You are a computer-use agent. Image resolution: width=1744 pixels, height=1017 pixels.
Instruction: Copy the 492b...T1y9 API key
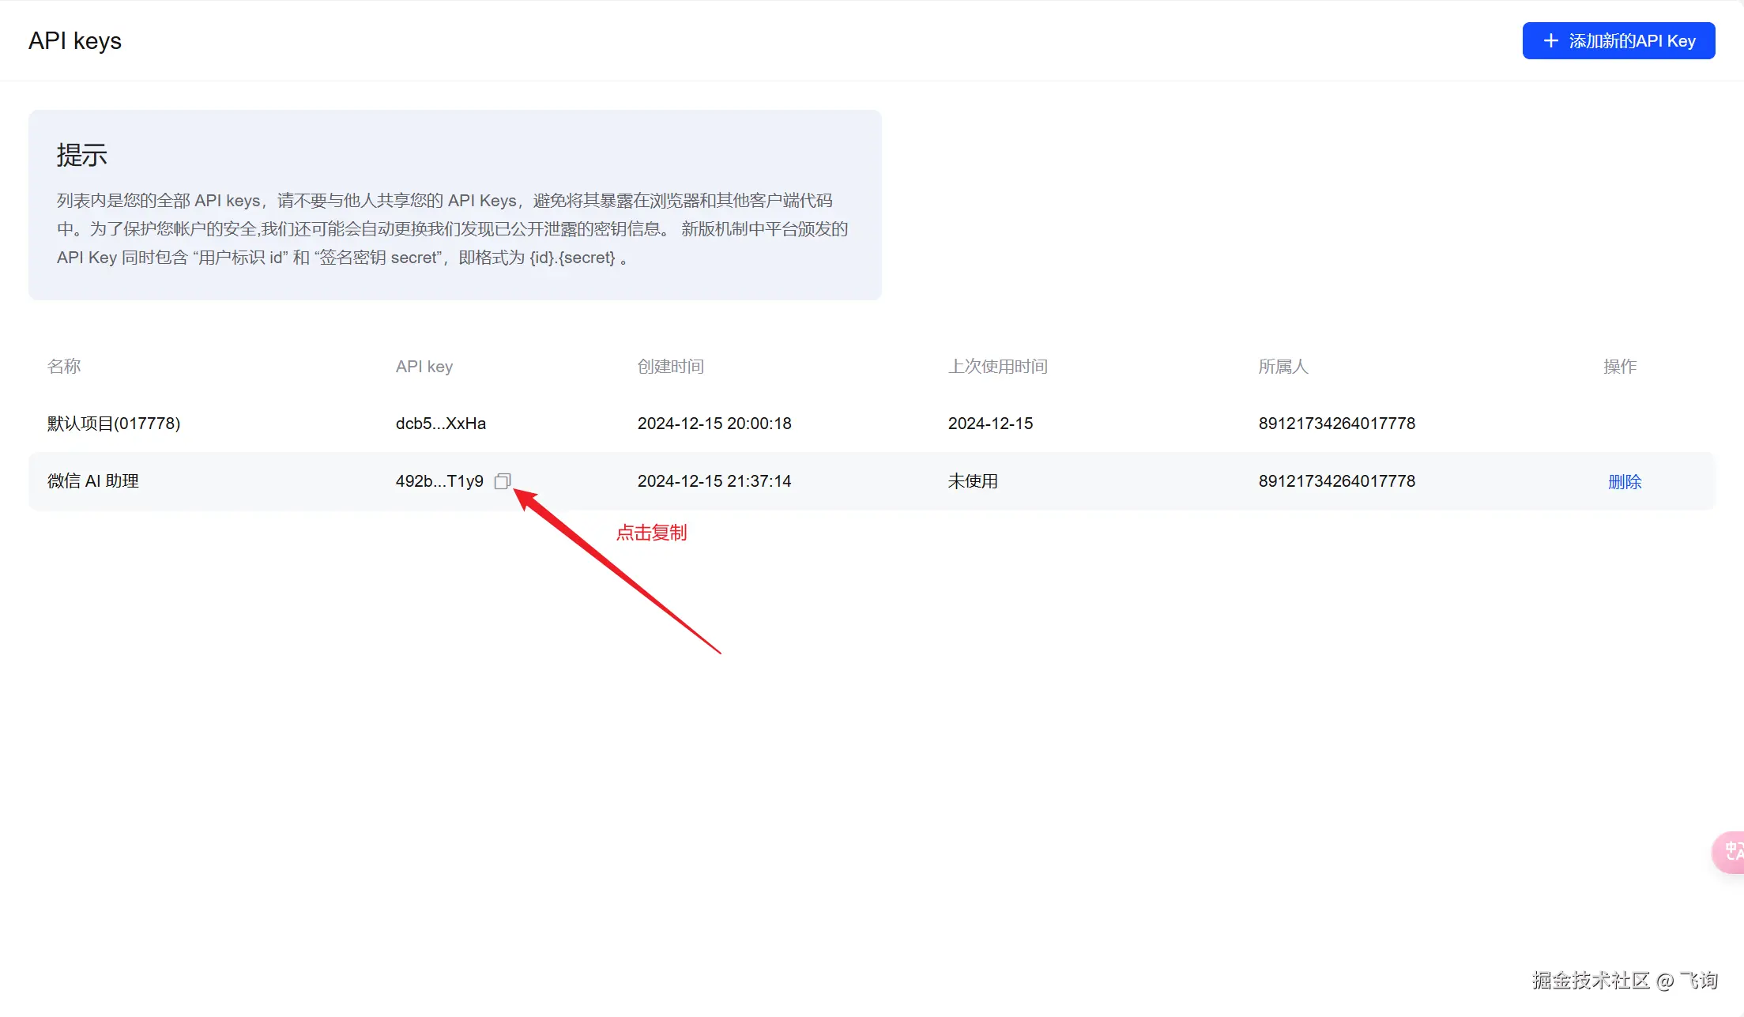pyautogui.click(x=503, y=481)
